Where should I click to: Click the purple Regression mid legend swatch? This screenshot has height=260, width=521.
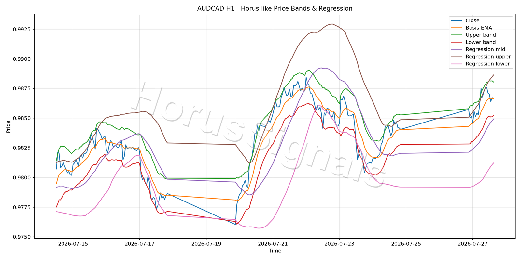tap(456, 49)
